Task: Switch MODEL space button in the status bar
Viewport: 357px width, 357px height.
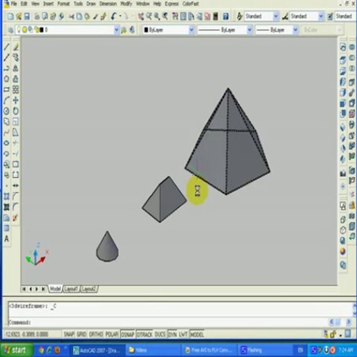Action: point(197,334)
